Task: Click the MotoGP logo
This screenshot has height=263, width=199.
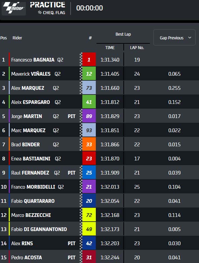Action: 14,8
